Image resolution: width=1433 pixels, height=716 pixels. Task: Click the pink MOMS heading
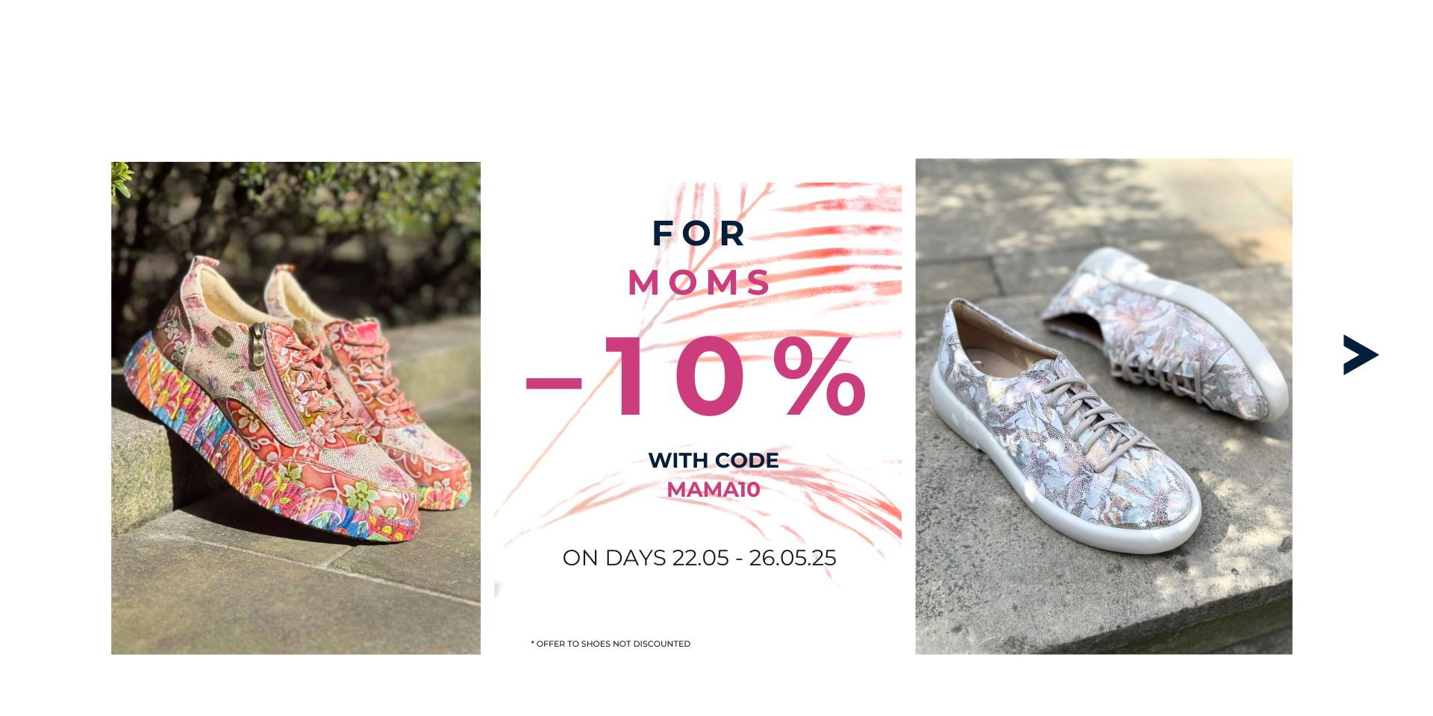coord(699,283)
